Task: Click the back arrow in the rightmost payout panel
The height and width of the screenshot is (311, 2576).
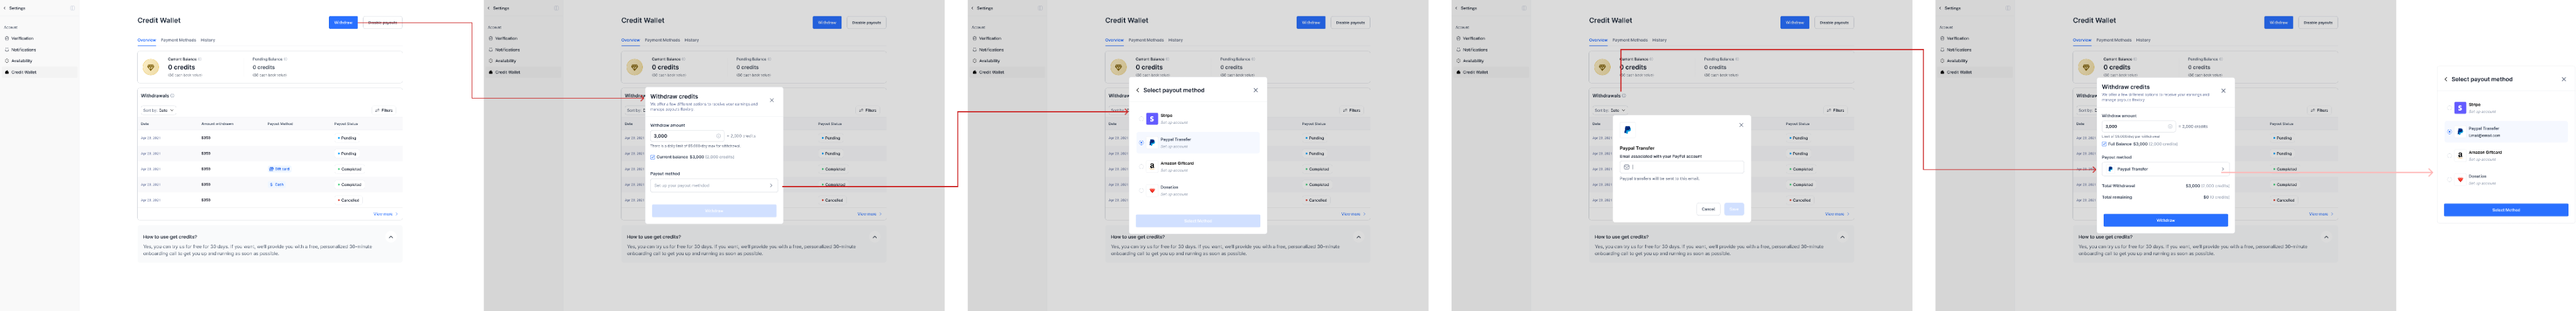Action: [2446, 79]
